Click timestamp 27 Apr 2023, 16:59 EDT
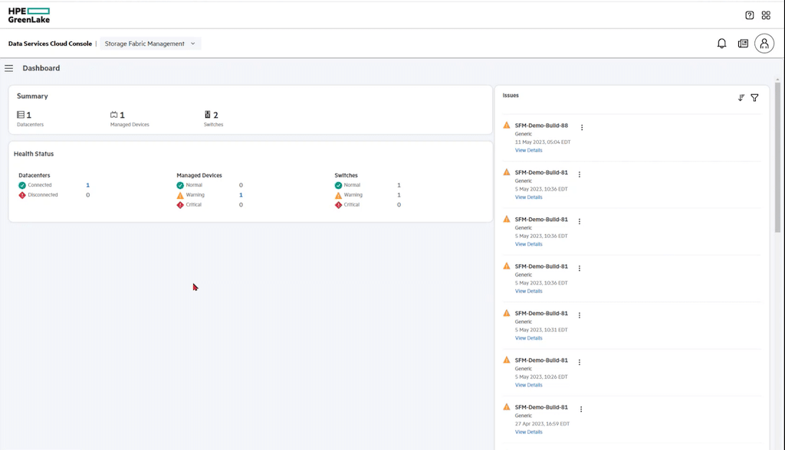Viewport: 785px width, 450px height. (x=542, y=424)
